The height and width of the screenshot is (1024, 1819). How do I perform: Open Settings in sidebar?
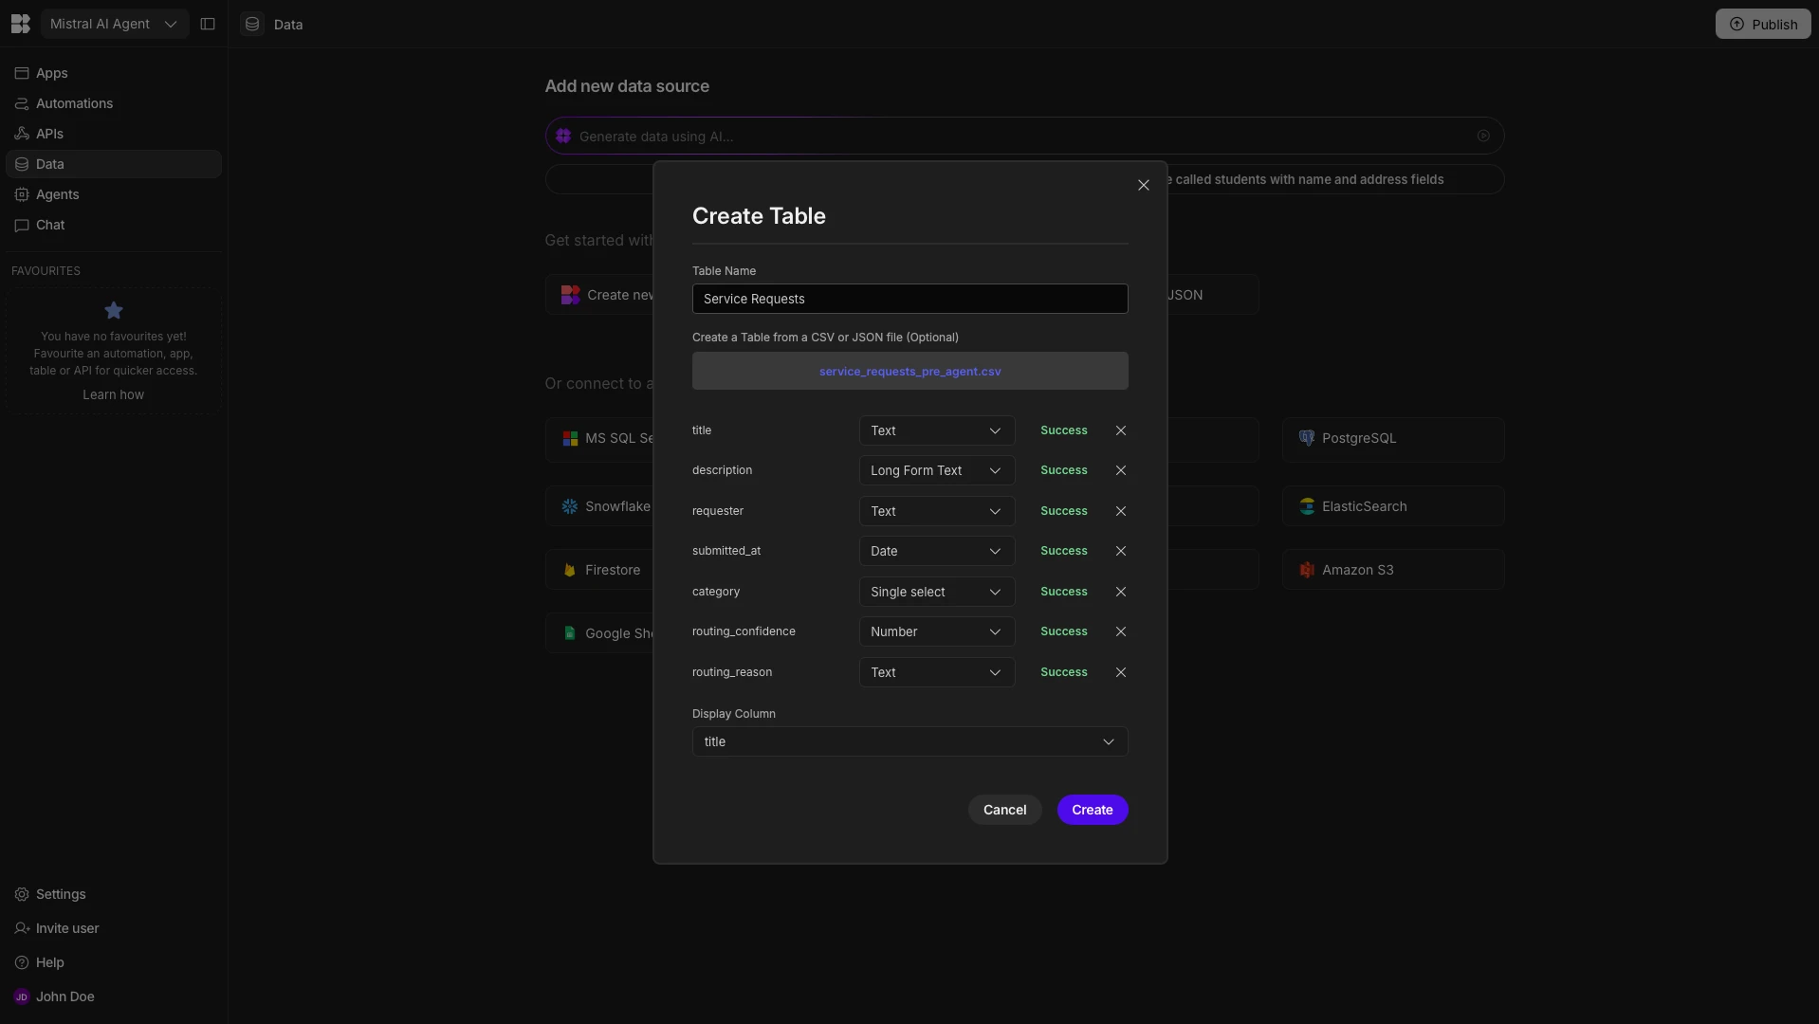point(114,894)
